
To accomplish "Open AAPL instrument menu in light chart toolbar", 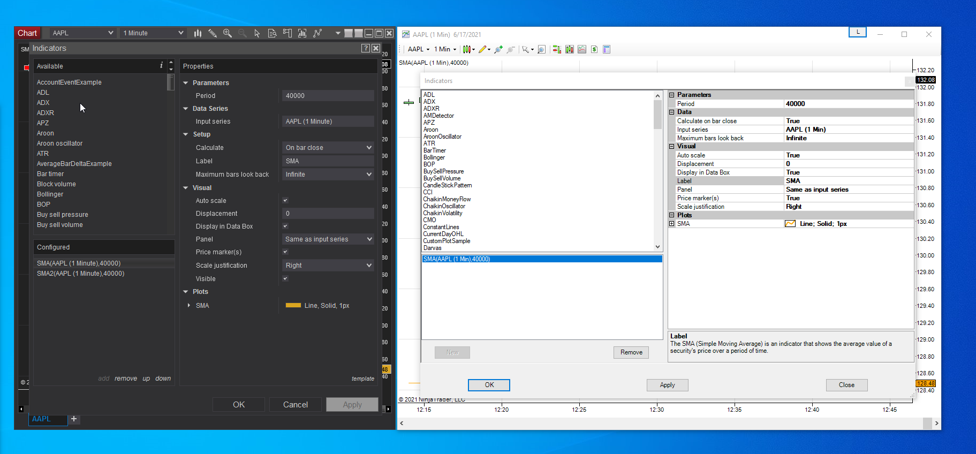I will (x=419, y=49).
